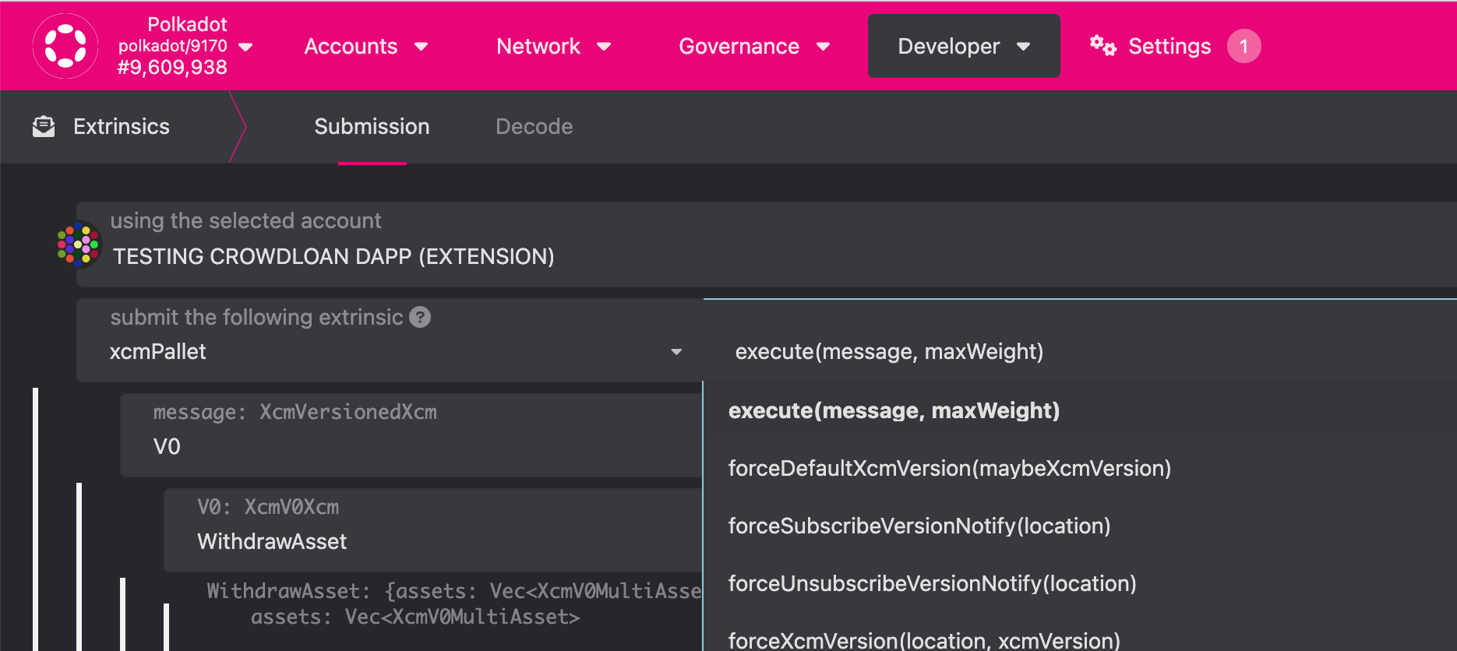Open the message XcmVersionedXcm V0 dropdown
1457x651 pixels.
point(411,435)
